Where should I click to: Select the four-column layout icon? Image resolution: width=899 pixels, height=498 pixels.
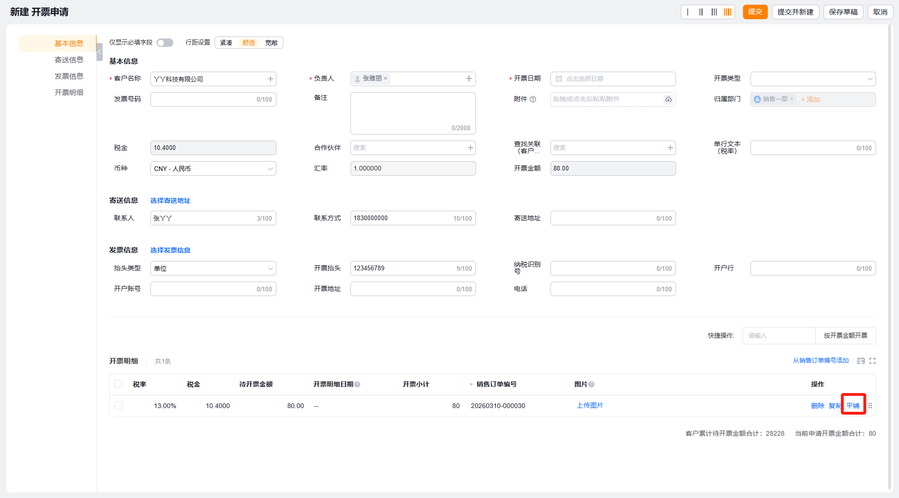point(728,12)
